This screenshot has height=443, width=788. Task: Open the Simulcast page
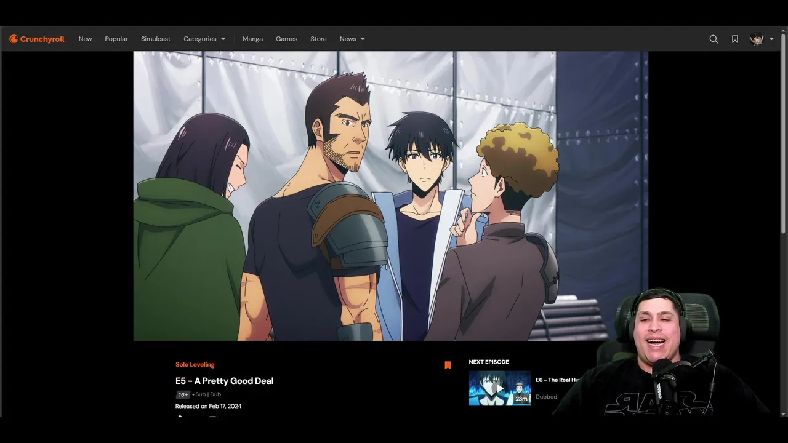(156, 39)
